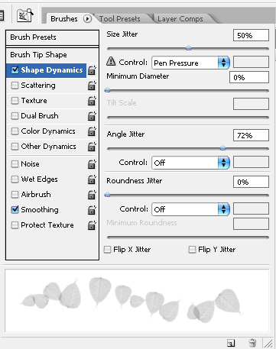Click the create new brush icon
The image size is (276, 349).
pyautogui.click(x=231, y=343)
